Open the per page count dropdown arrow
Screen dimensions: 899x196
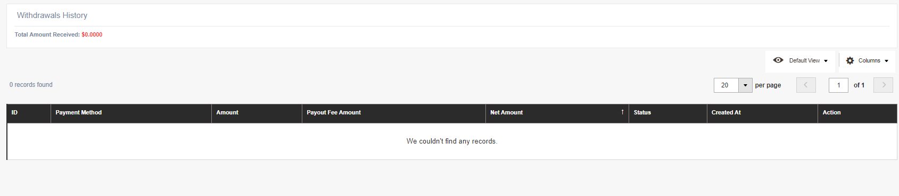pyautogui.click(x=745, y=85)
